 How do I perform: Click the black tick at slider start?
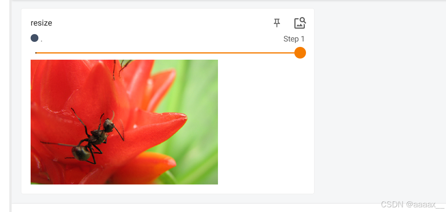point(36,53)
